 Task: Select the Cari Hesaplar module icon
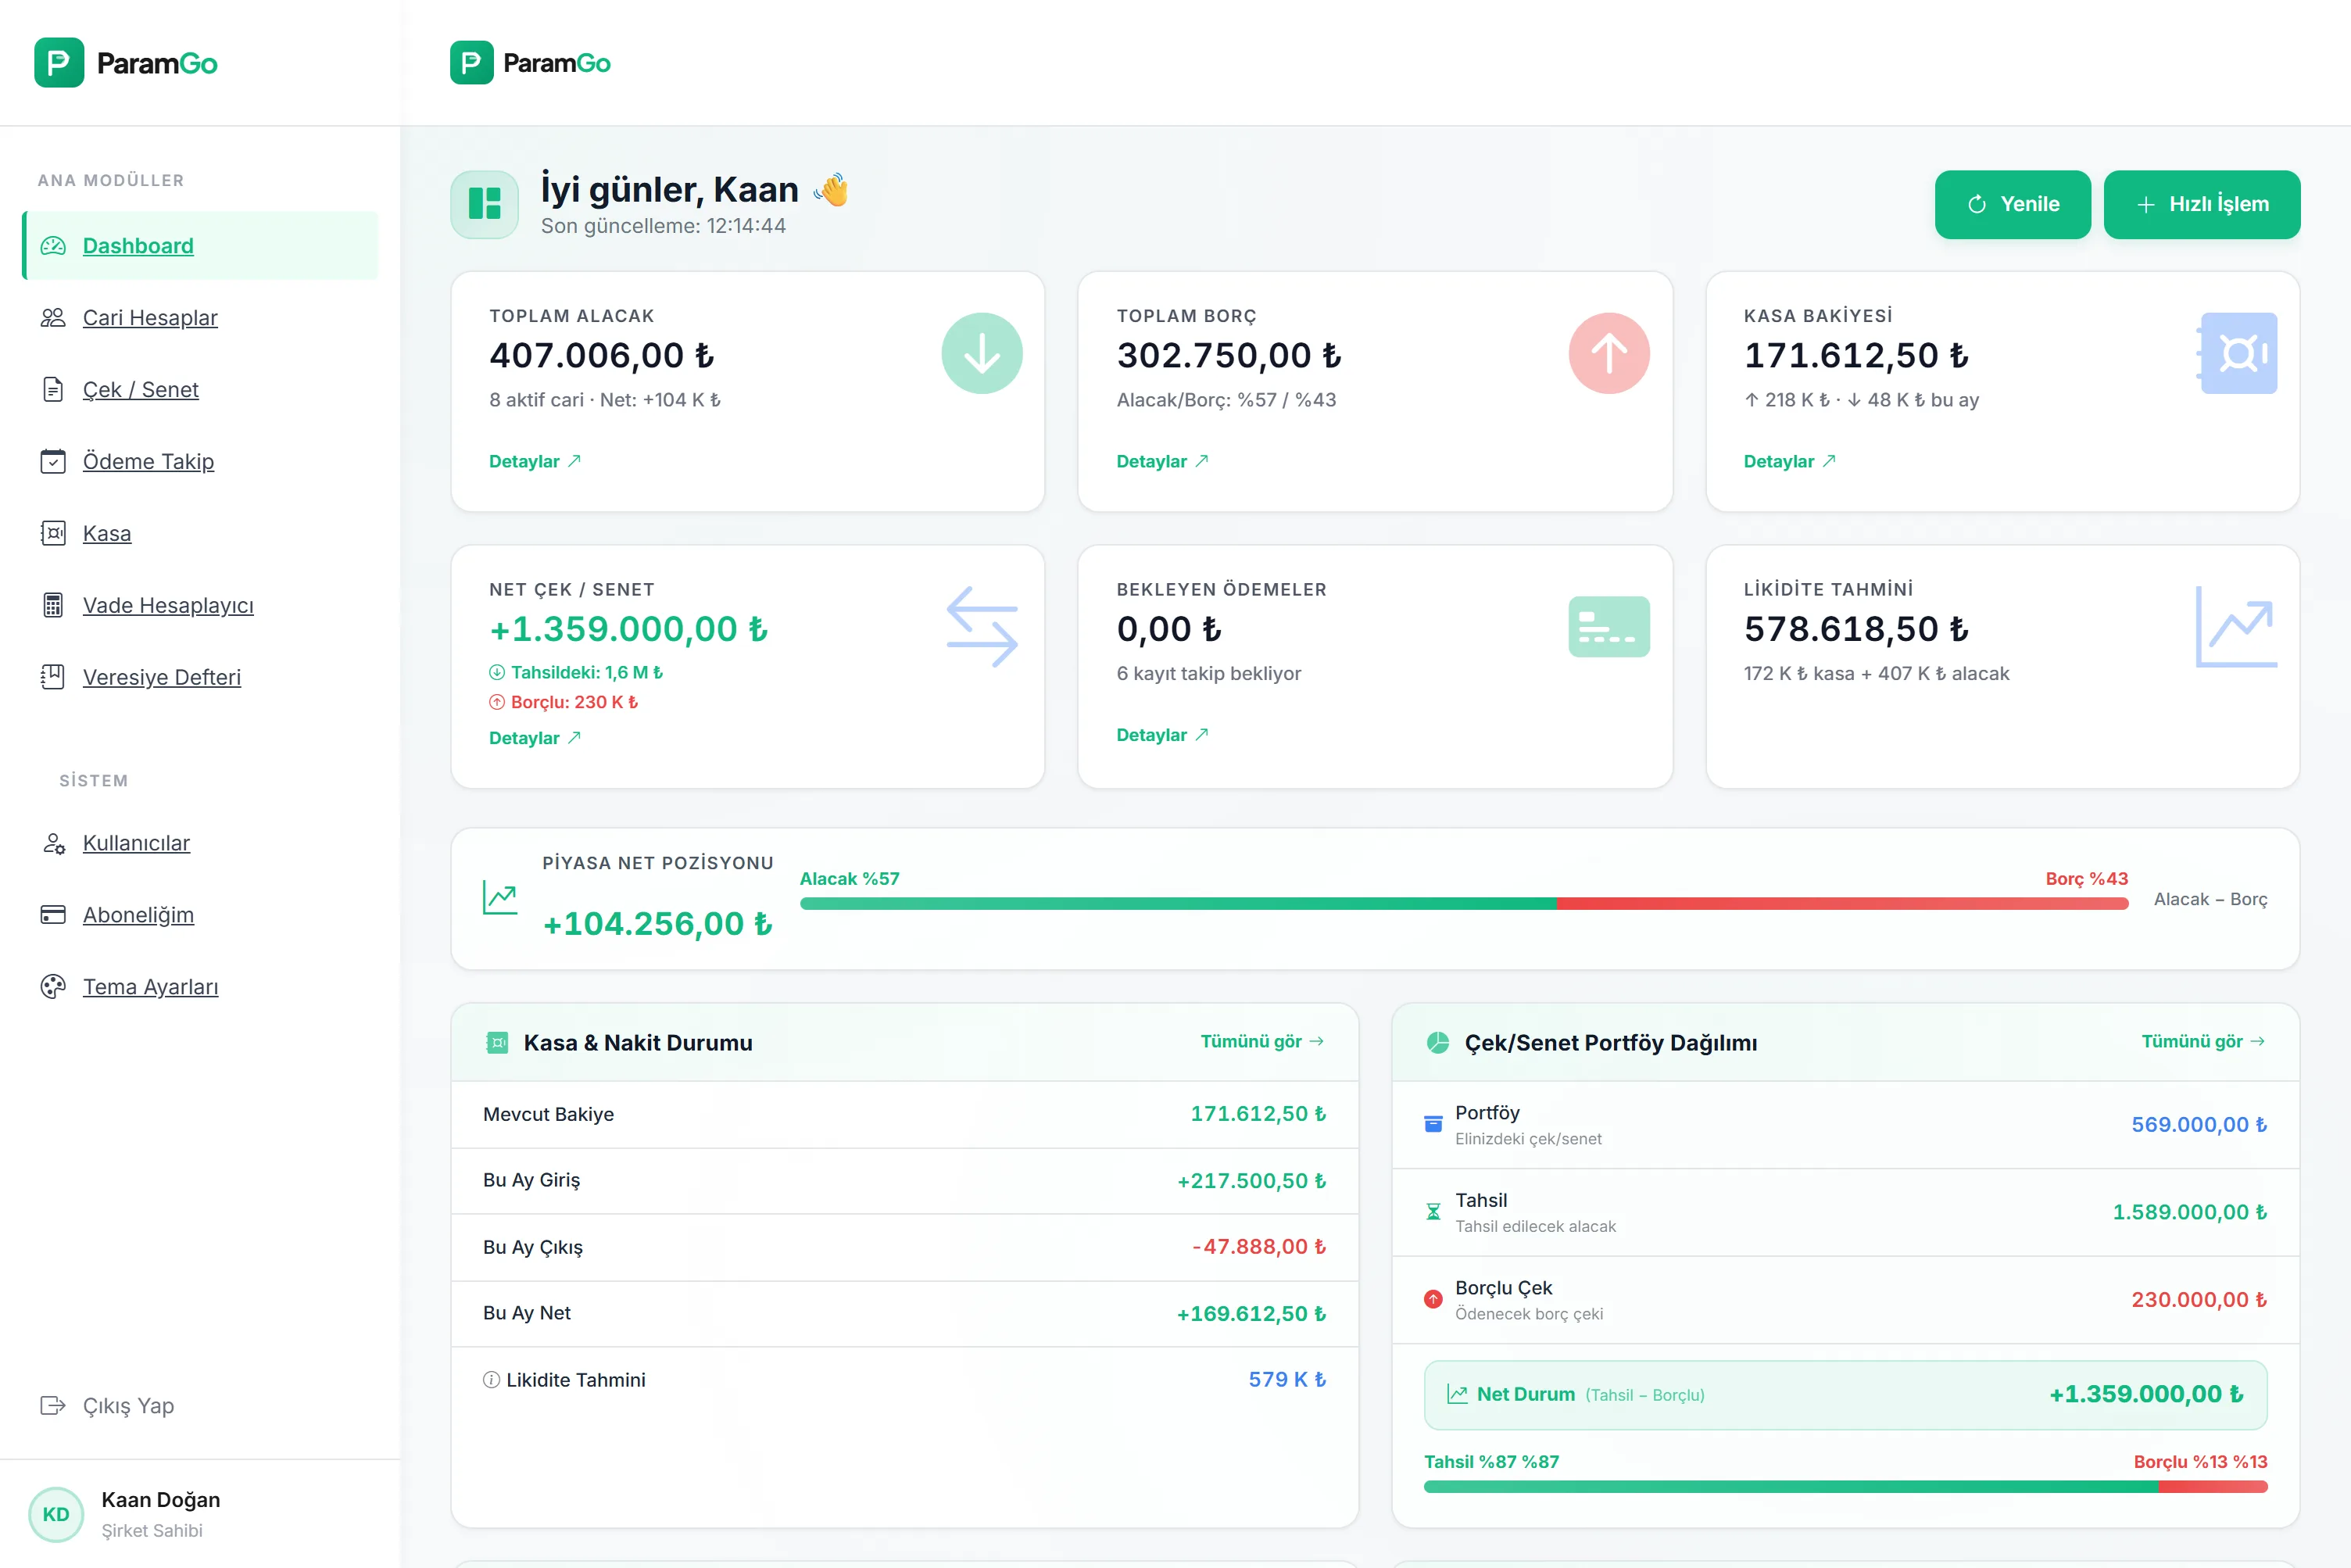(53, 317)
